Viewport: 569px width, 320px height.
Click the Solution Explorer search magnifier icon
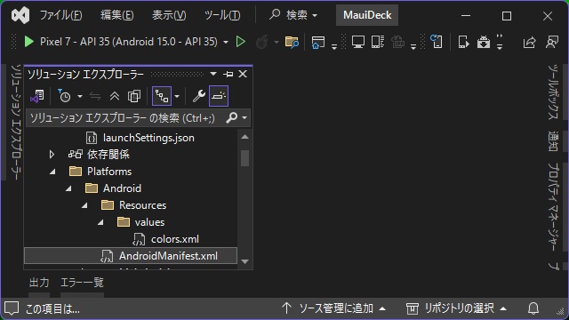coord(231,117)
